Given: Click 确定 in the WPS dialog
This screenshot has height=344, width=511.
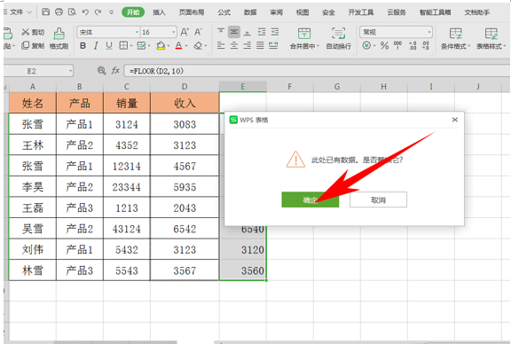Looking at the screenshot, I should click(310, 199).
